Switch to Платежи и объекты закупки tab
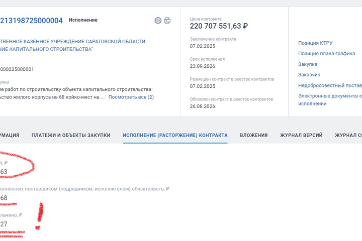 tap(71, 135)
